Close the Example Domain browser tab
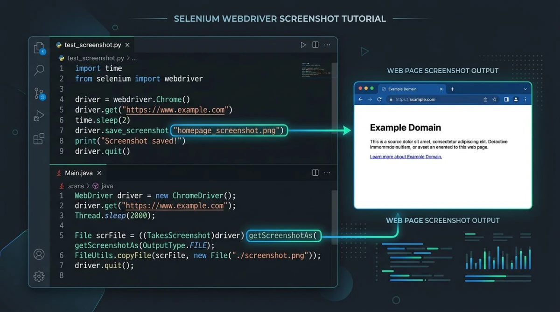Viewport: 560px width, 312px height. point(441,89)
